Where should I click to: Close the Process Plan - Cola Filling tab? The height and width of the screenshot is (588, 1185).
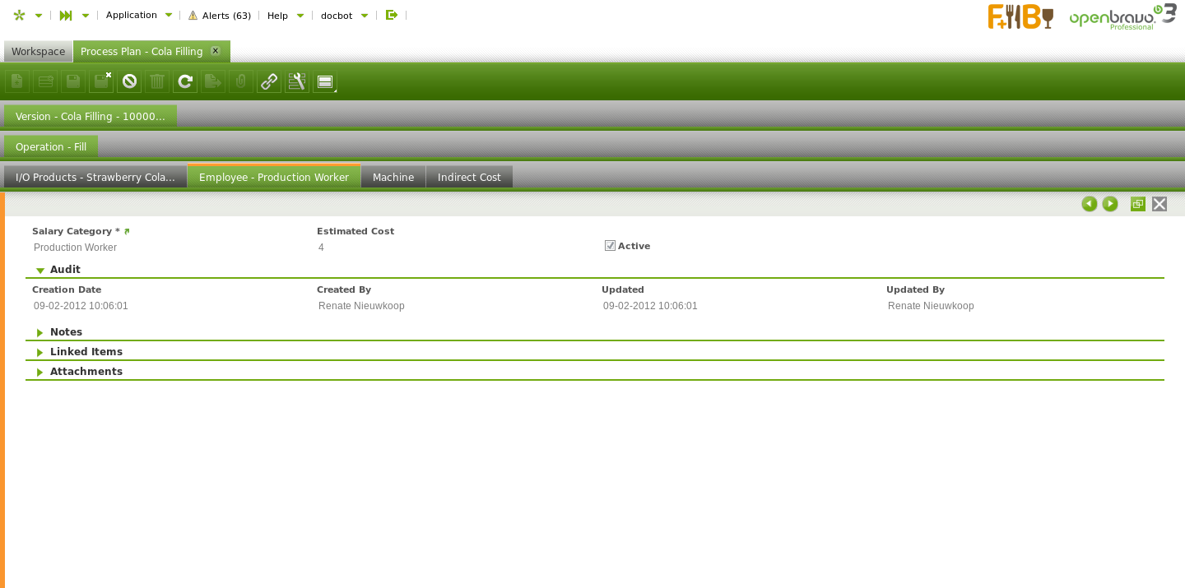click(216, 51)
